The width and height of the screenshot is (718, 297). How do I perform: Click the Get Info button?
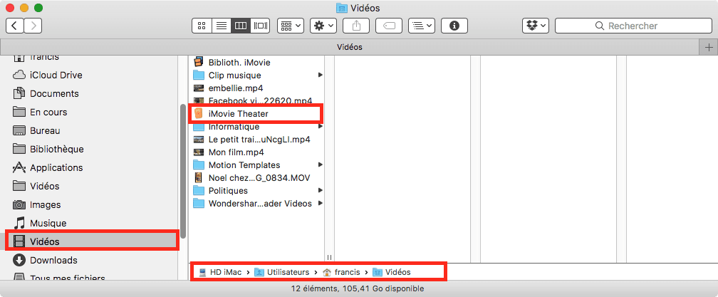point(454,26)
